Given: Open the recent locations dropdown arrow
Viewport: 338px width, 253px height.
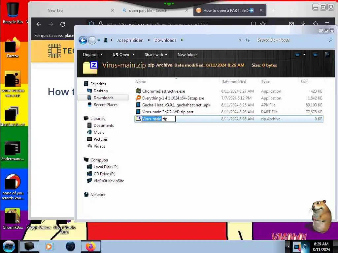Looking at the screenshot, I should 99,41.
